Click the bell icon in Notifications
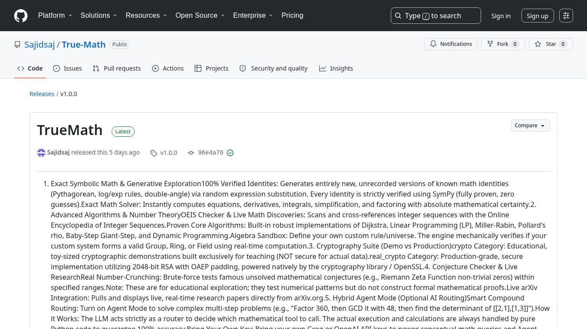Screen dimensions: 587x329 pyautogui.click(x=433, y=44)
